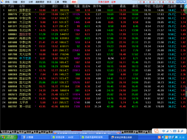Select the 中小 bottom tab
The width and height of the screenshot is (187, 140).
pos(22,132)
